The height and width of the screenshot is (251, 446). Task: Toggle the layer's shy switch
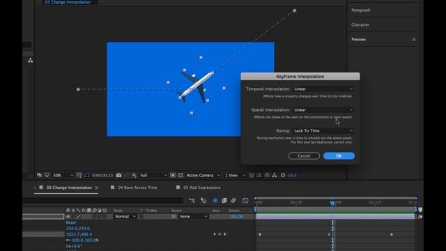(x=68, y=217)
